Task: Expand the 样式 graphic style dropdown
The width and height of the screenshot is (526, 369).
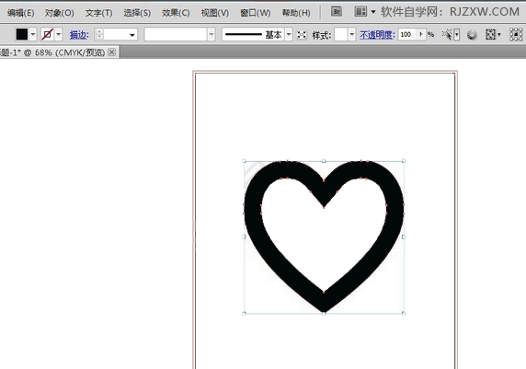Action: click(x=351, y=34)
